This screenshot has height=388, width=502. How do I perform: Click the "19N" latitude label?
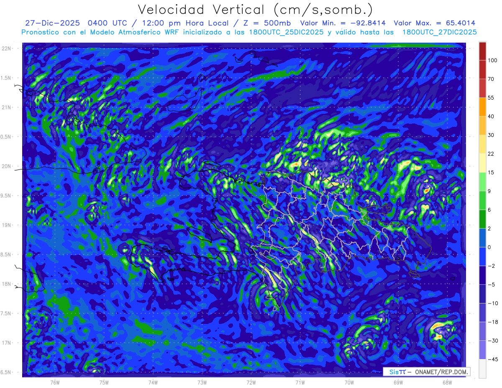(7, 225)
